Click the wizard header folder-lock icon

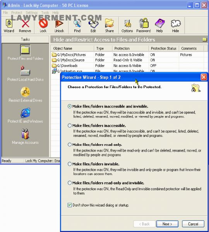pyautogui.click(x=195, y=88)
